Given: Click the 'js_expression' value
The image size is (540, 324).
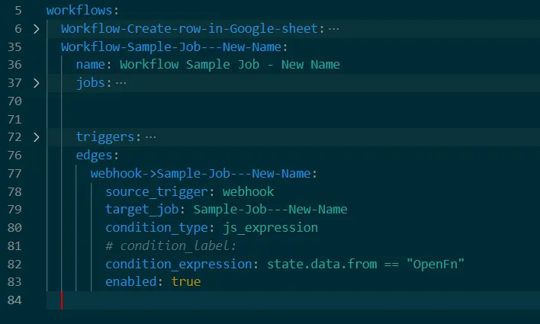Looking at the screenshot, I should tap(270, 228).
